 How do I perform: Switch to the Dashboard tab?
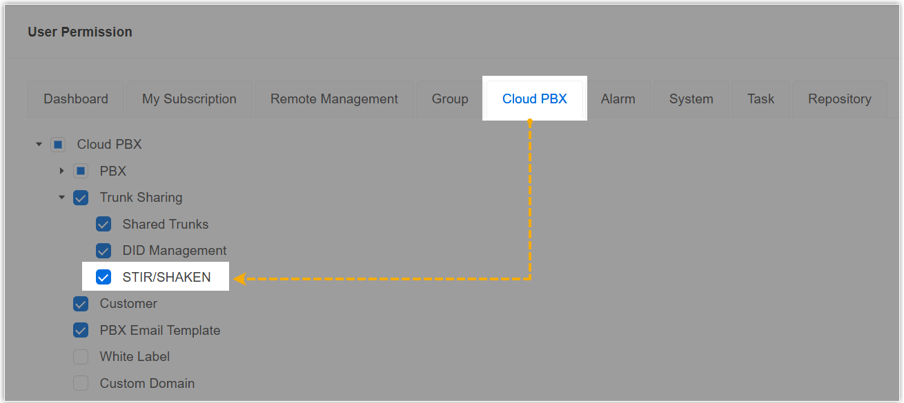point(76,99)
